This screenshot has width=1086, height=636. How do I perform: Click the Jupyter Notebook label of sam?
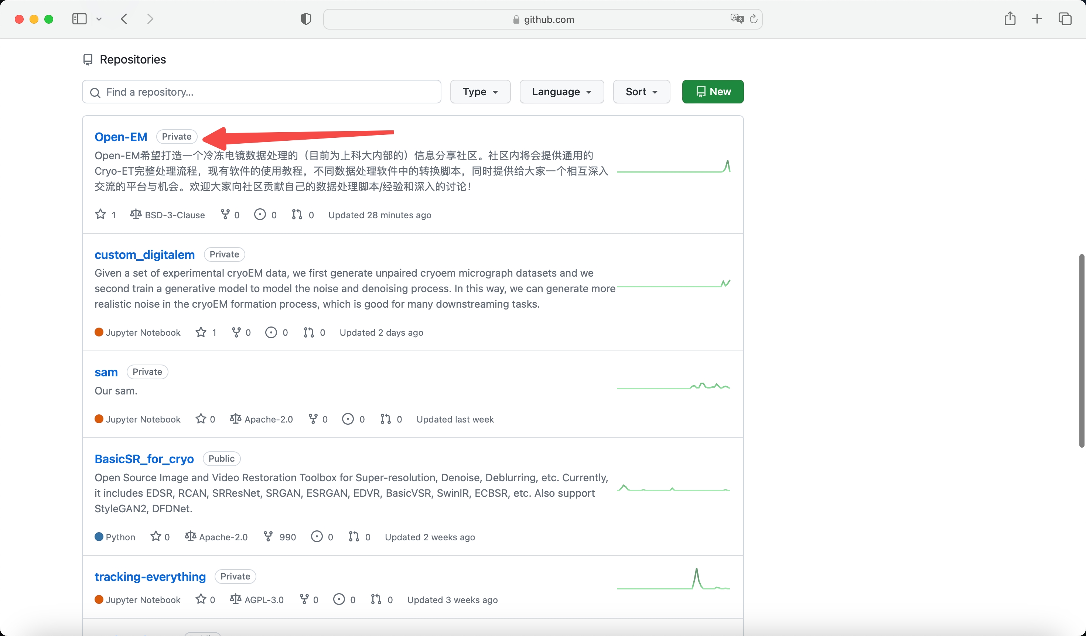pos(138,419)
